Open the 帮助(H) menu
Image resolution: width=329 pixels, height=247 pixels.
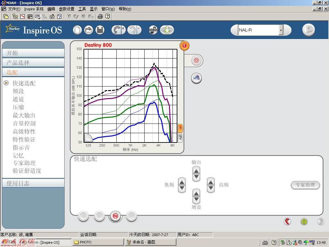tap(125, 9)
